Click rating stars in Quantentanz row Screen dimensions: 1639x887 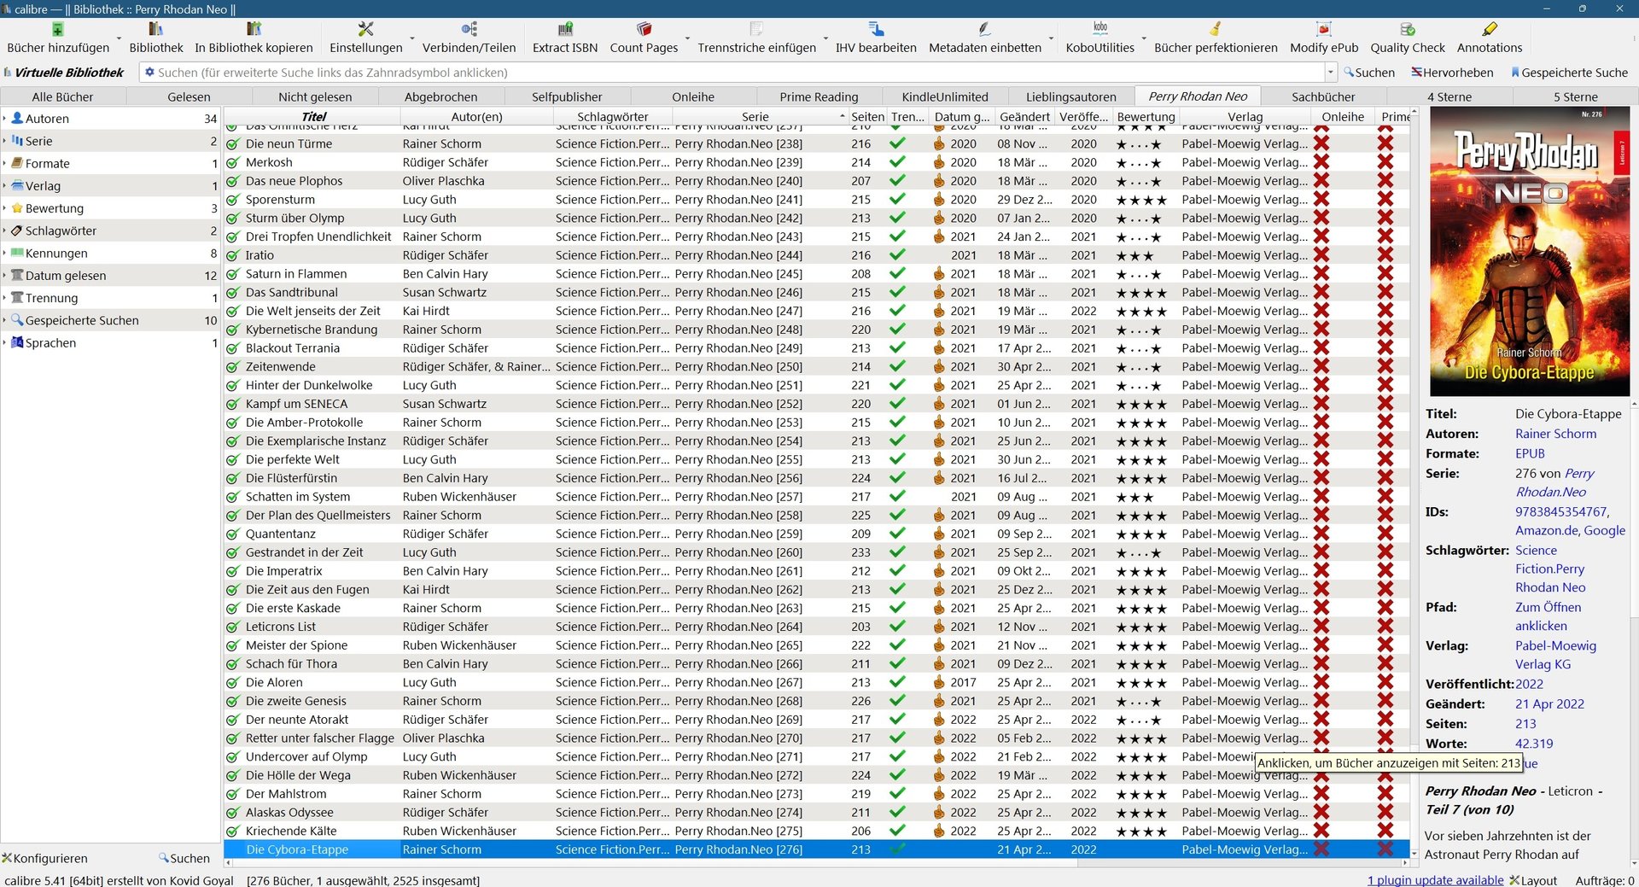1140,534
